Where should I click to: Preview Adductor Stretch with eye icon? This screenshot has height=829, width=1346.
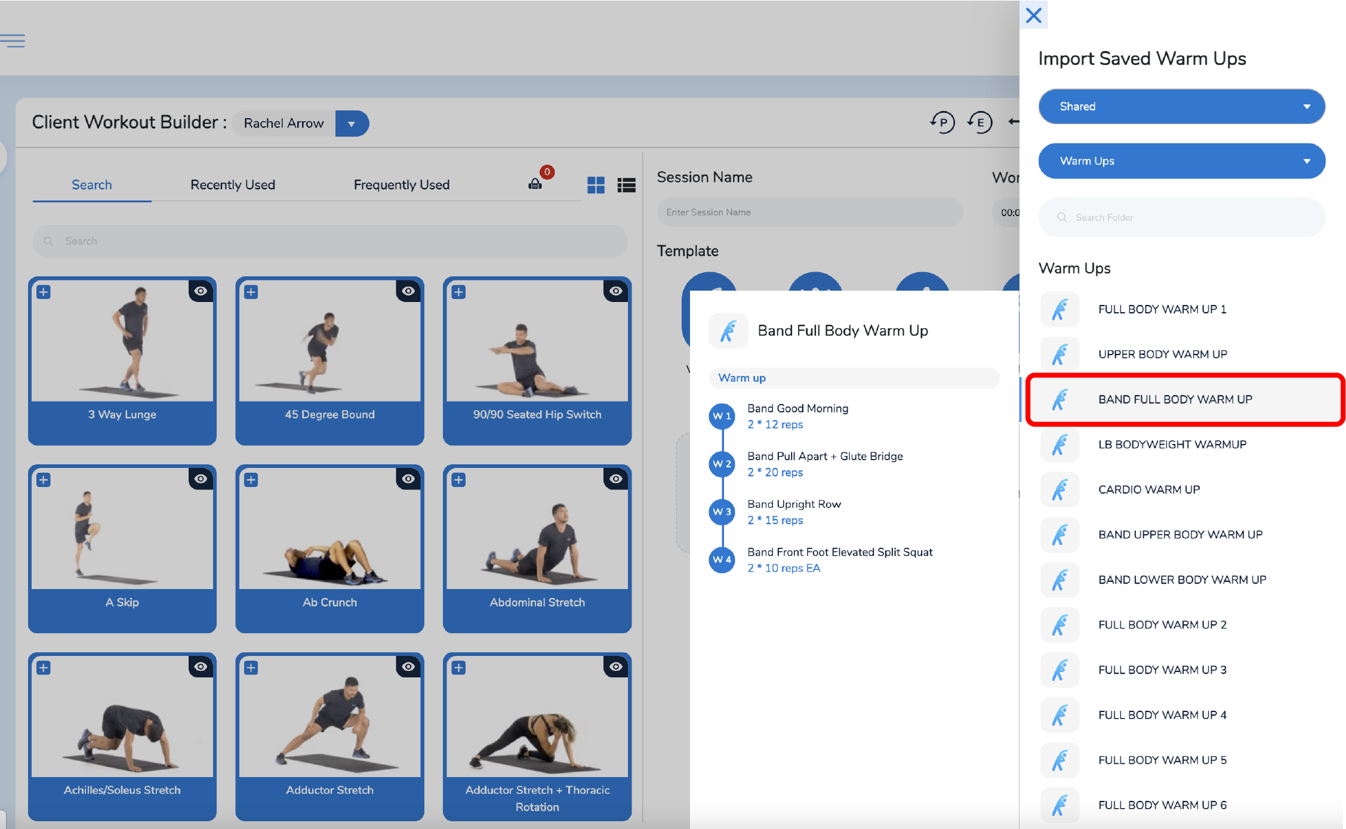[408, 667]
